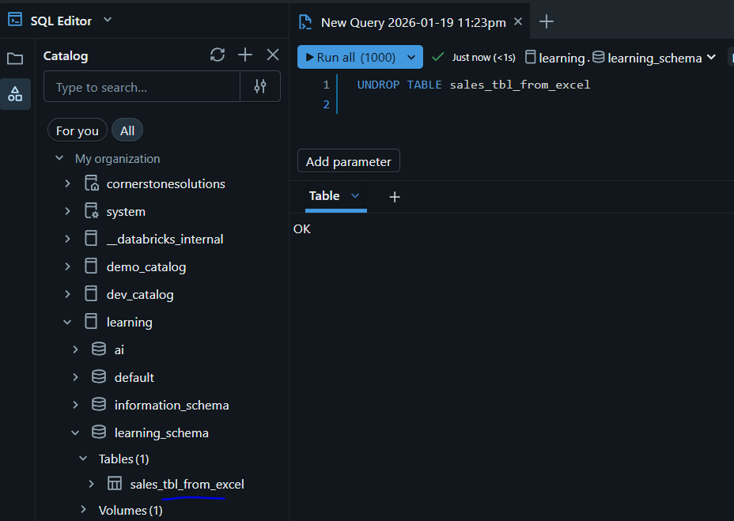Viewport: 734px width, 521px height.
Task: Click the Add parameter button
Action: click(x=349, y=161)
